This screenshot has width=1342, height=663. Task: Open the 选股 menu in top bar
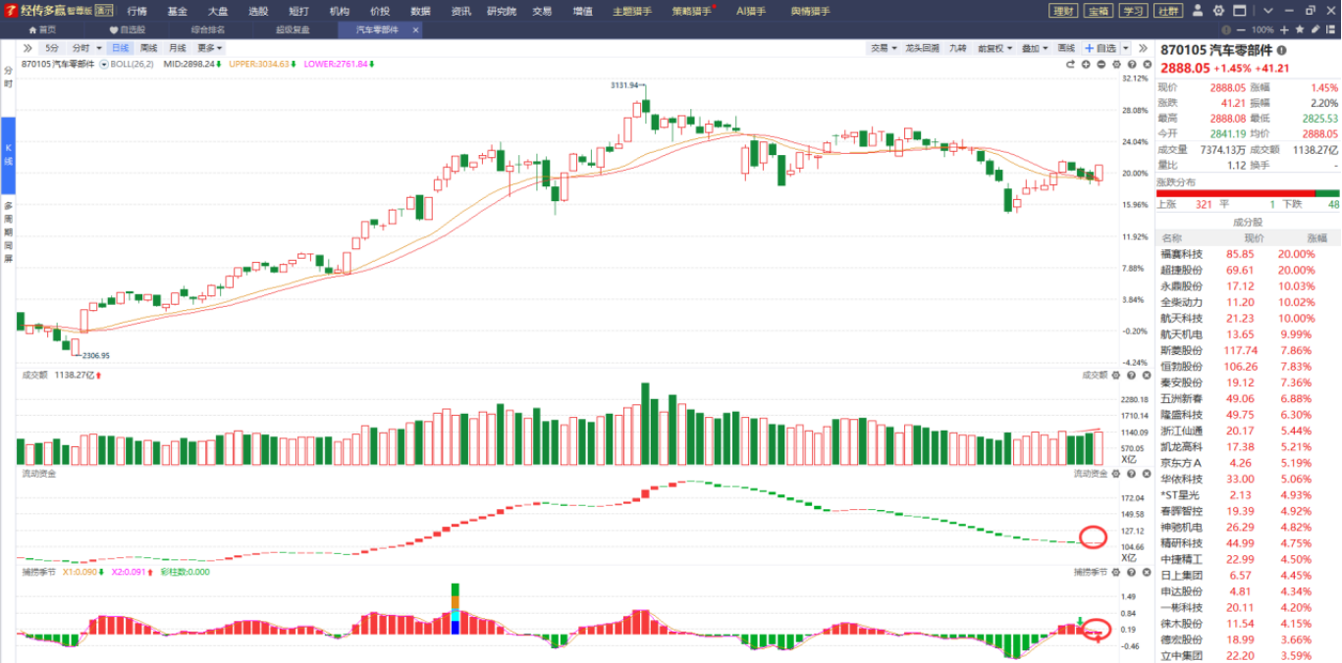tap(257, 11)
